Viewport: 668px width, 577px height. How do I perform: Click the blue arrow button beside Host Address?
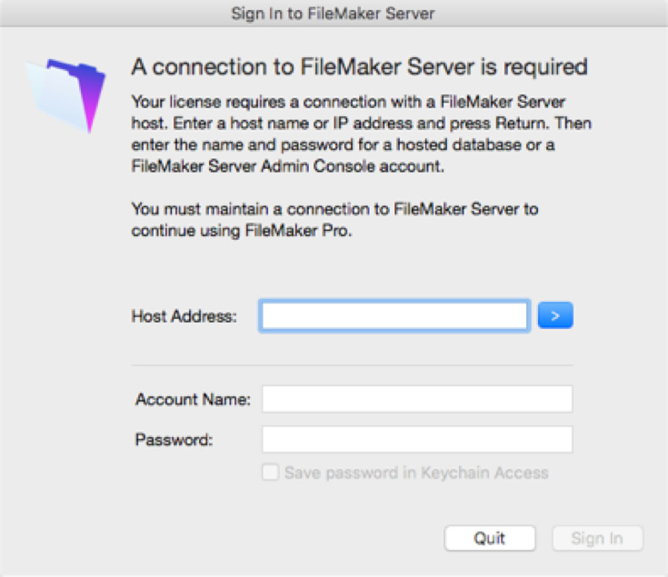point(555,315)
